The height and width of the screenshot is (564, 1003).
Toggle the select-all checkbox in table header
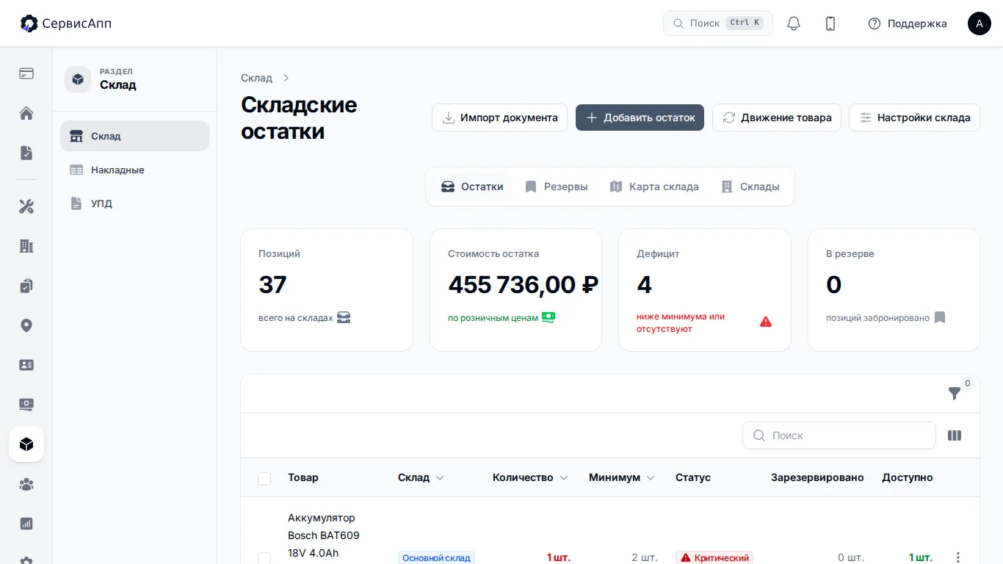pos(264,479)
